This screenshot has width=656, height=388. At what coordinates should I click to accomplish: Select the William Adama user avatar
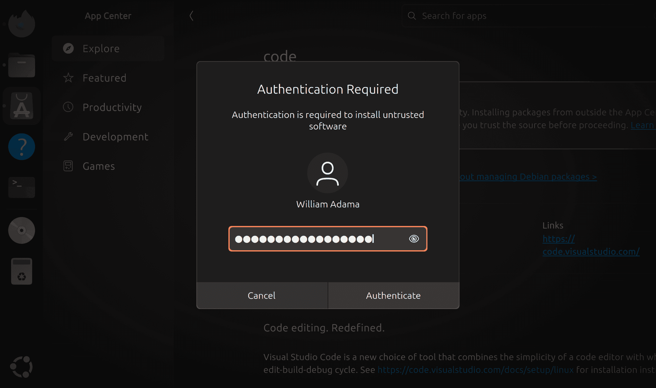pos(327,173)
